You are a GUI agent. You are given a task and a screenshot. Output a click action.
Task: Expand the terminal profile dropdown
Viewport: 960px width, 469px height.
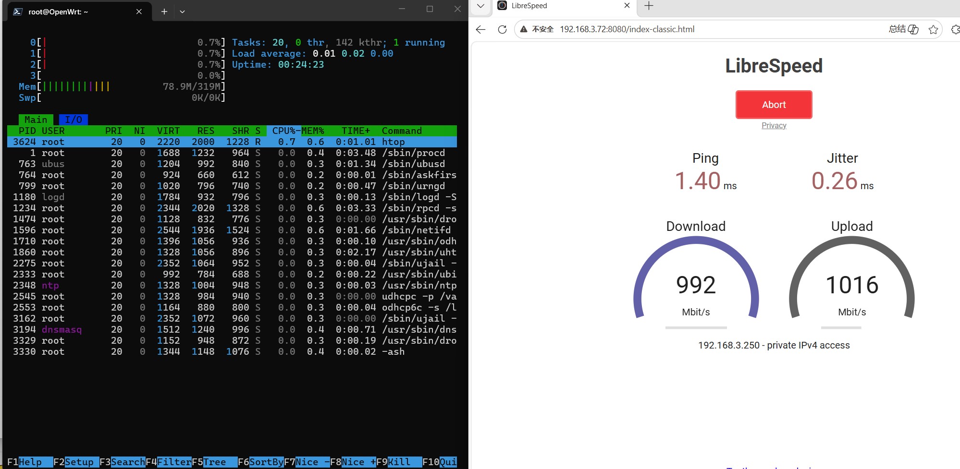182,12
